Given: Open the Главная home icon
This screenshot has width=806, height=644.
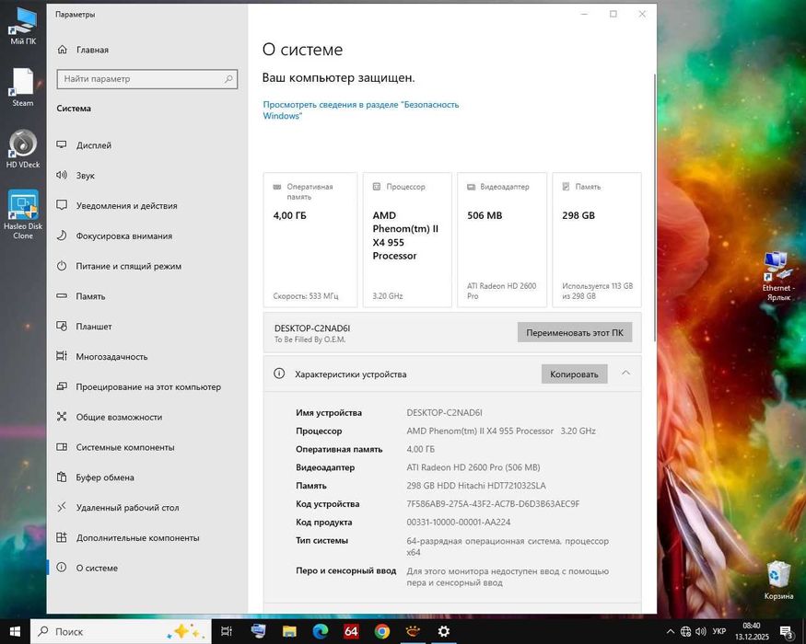Looking at the screenshot, I should 63,50.
